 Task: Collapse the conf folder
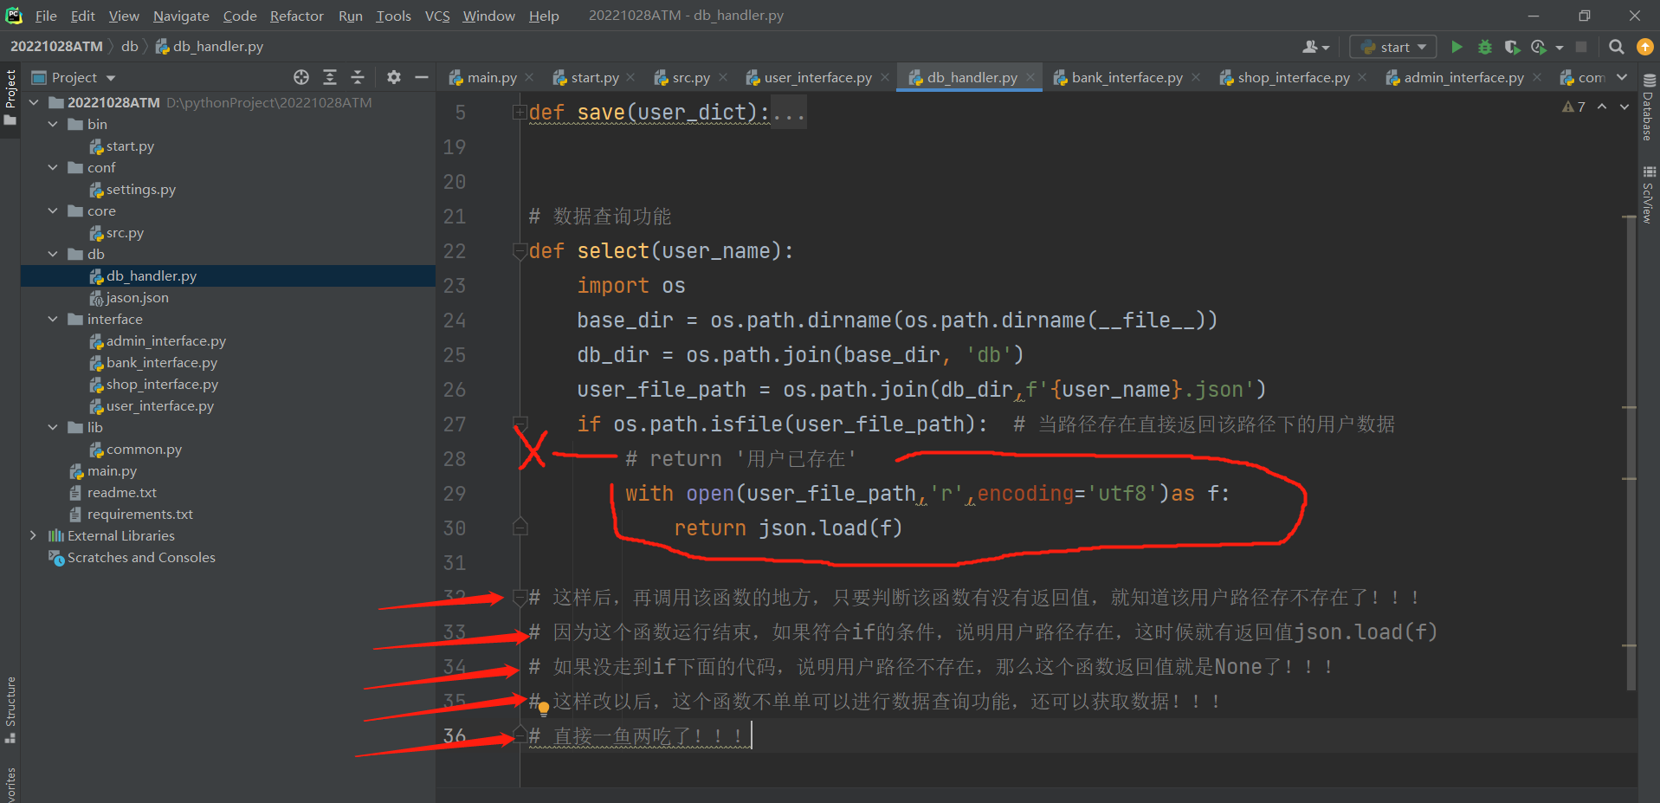tap(53, 167)
